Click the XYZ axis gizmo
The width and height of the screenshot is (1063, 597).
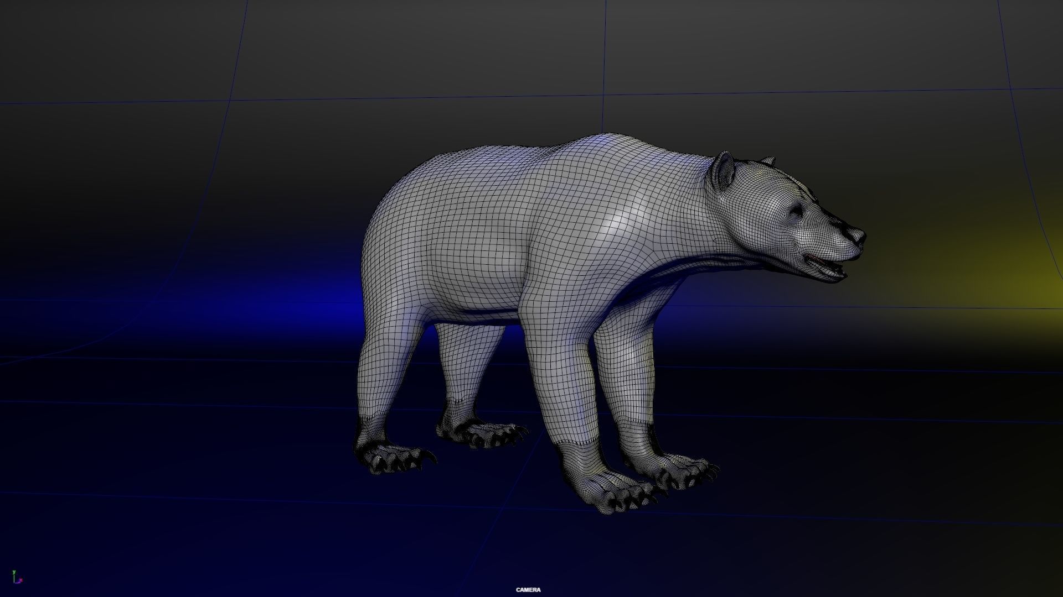(17, 577)
